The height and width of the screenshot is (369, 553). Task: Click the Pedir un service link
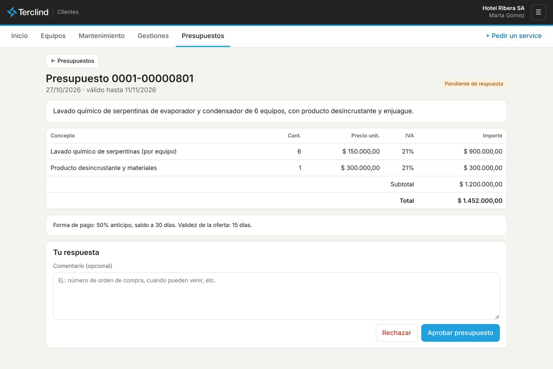coord(513,36)
